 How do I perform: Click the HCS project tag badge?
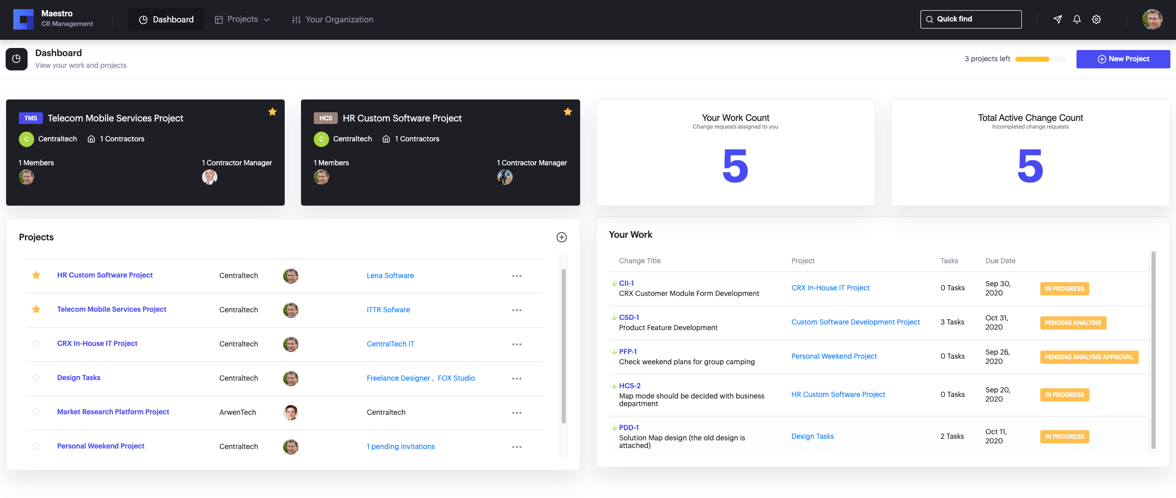click(x=326, y=118)
